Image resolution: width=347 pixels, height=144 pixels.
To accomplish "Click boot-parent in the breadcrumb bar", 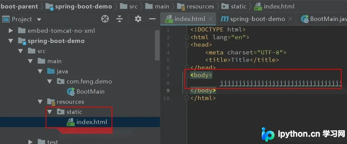I will [x=19, y=6].
